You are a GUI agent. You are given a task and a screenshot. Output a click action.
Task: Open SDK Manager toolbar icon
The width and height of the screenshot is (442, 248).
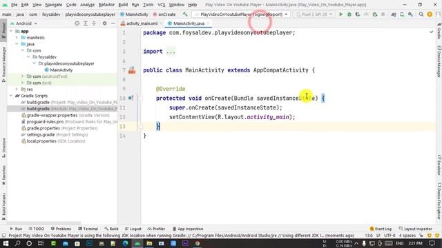[x=410, y=14]
